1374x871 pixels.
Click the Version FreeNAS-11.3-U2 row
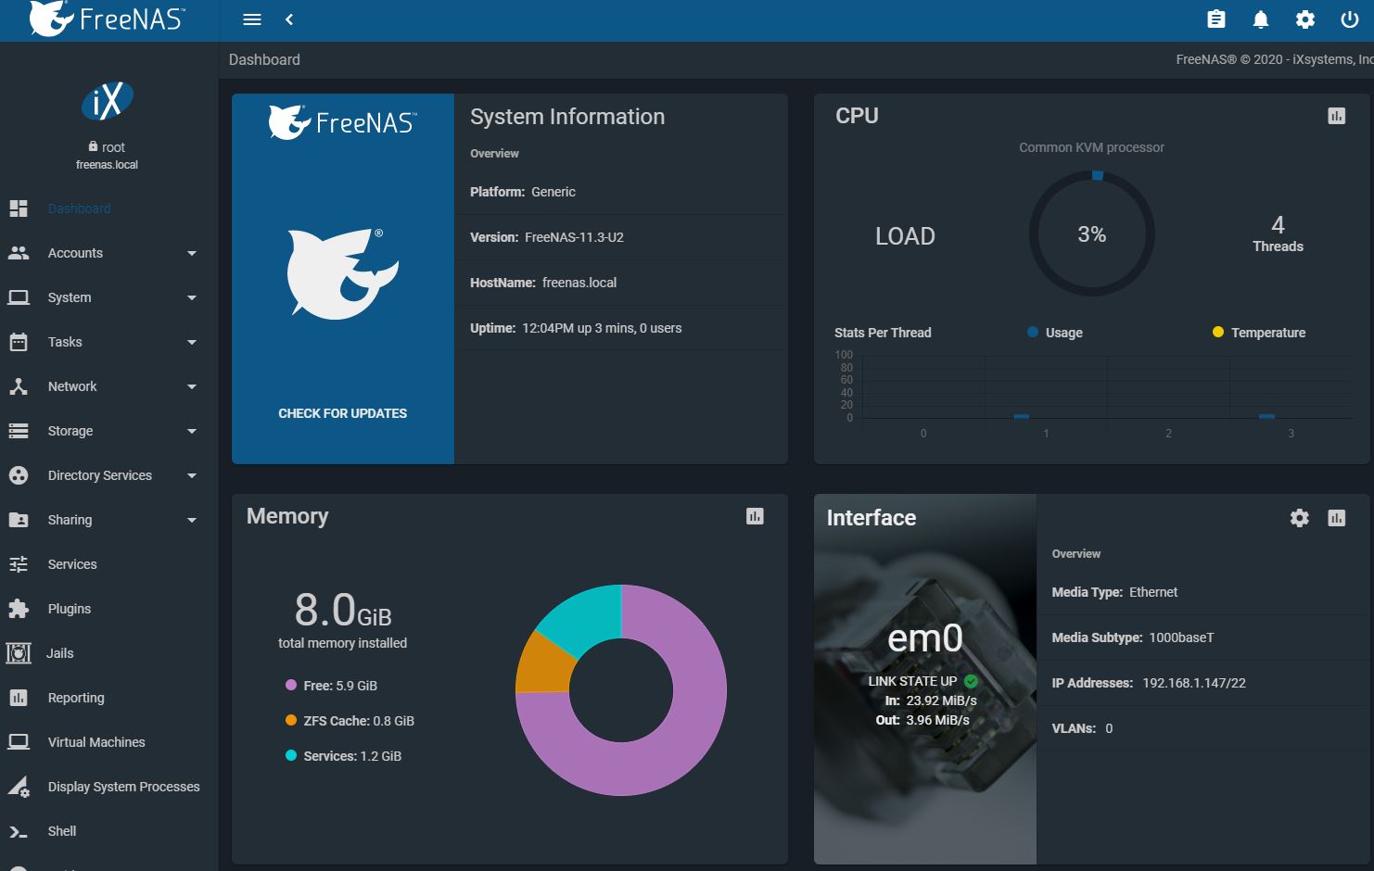pyautogui.click(x=621, y=237)
